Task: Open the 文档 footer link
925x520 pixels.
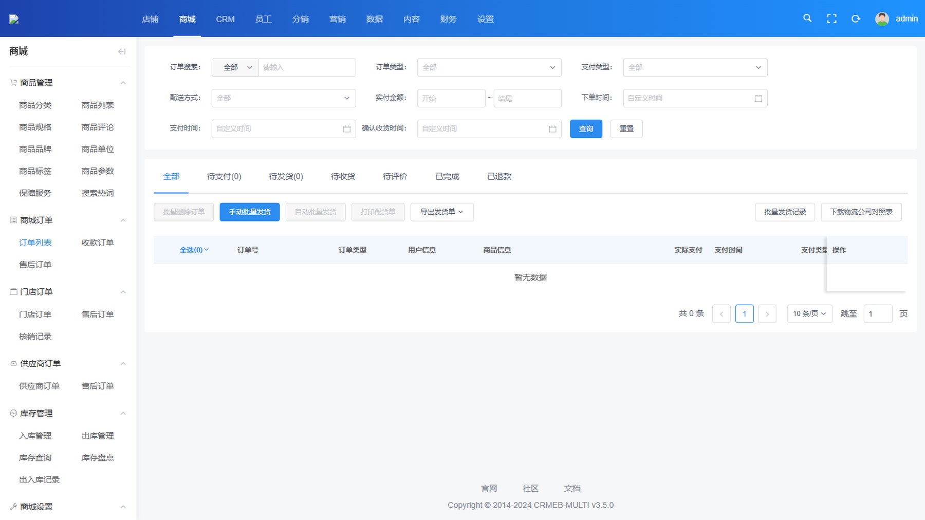Action: [x=572, y=488]
